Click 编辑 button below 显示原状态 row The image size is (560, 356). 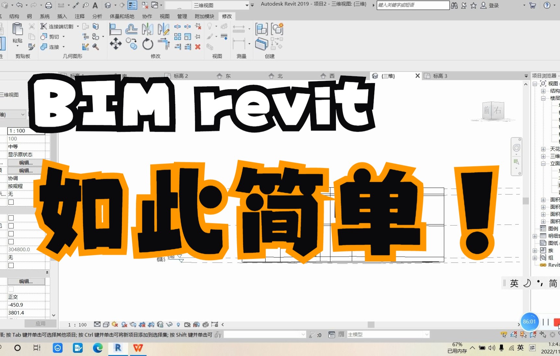click(26, 163)
